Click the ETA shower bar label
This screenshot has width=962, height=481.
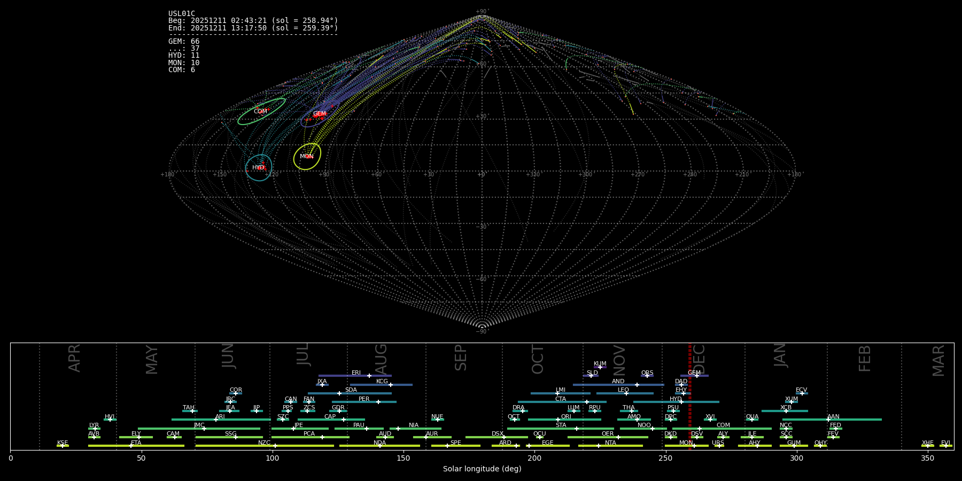point(136,443)
